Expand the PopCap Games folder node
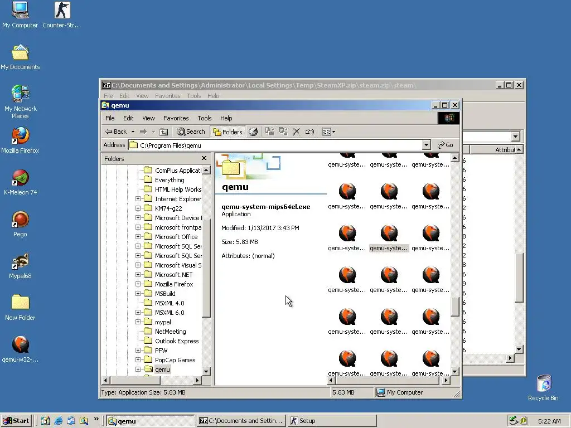This screenshot has width=571, height=428. 138,359
